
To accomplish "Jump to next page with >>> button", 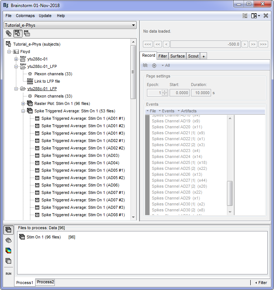I will (x=263, y=44).
